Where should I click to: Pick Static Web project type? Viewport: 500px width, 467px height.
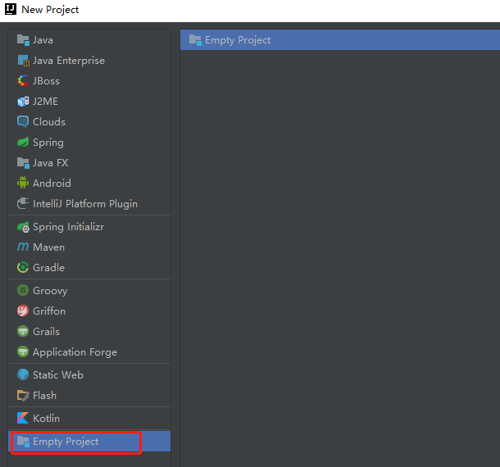coord(89,375)
